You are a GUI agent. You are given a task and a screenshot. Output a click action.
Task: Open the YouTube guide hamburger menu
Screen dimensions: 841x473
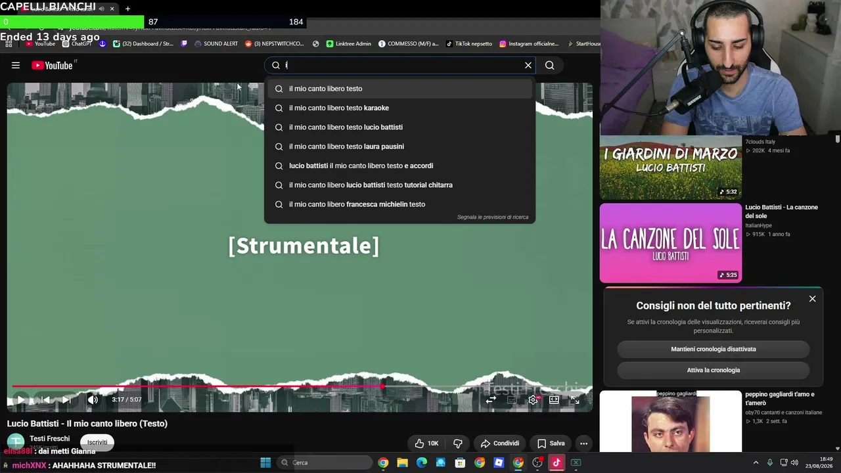tap(16, 65)
